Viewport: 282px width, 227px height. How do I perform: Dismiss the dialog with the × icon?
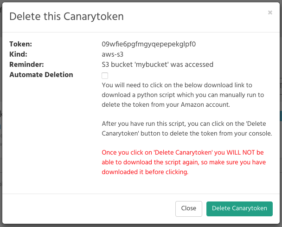270,13
